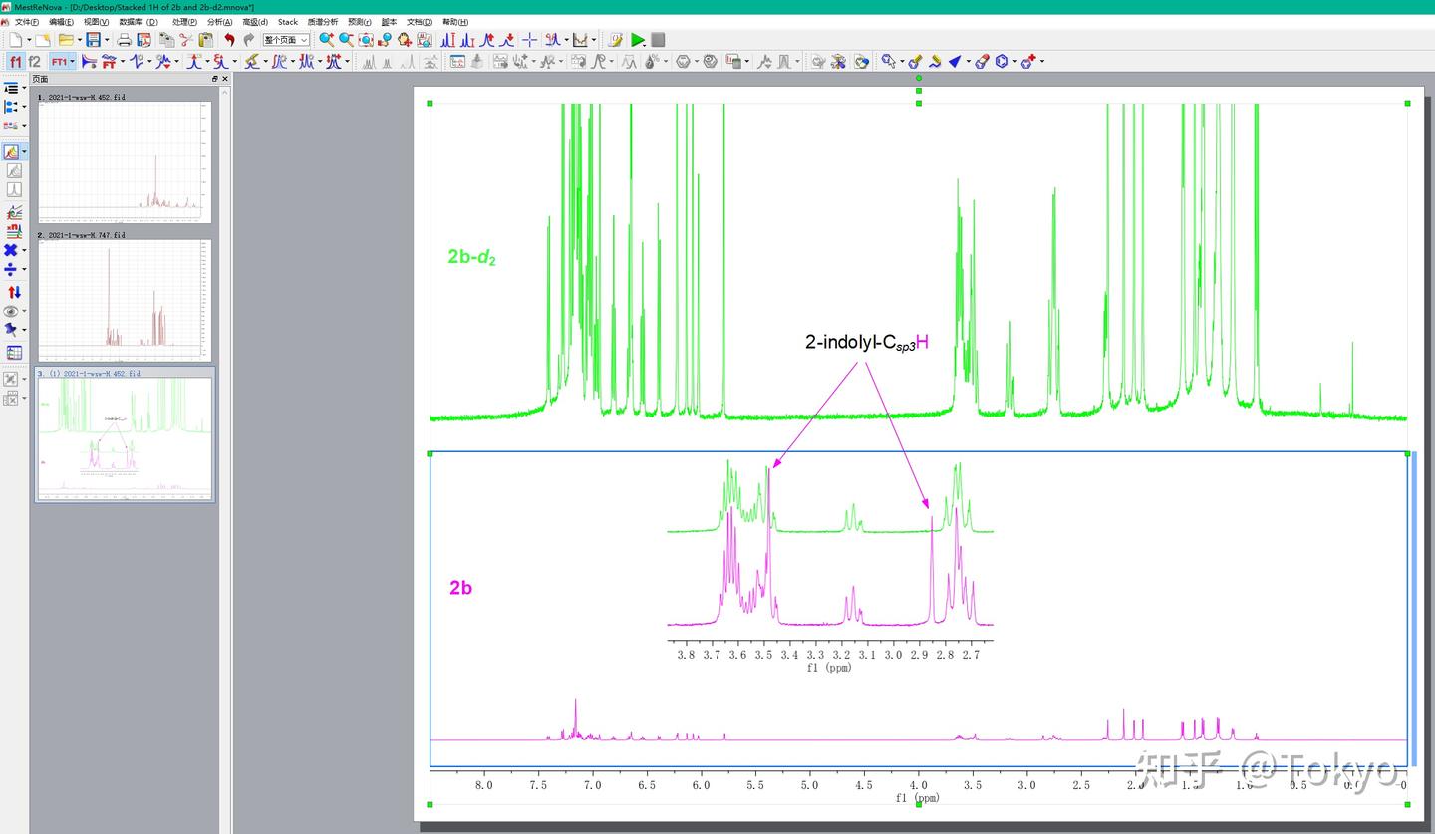Screen dimensions: 1435x834
Task: Expand the FT1 dropdown arrow
Action: tap(73, 62)
